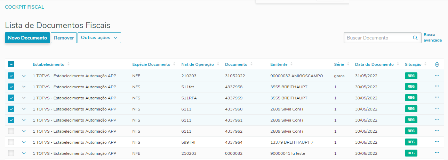Image resolution: width=448 pixels, height=160 pixels.
Task: Open actions menu for document 4337958
Action: coord(437,87)
